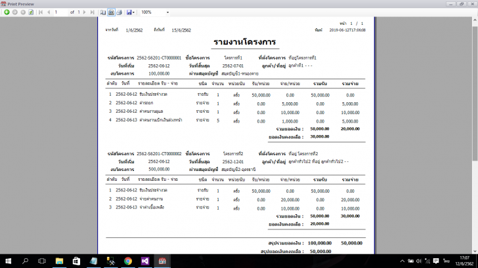
Task: Open the notification action center
Action: point(436,261)
